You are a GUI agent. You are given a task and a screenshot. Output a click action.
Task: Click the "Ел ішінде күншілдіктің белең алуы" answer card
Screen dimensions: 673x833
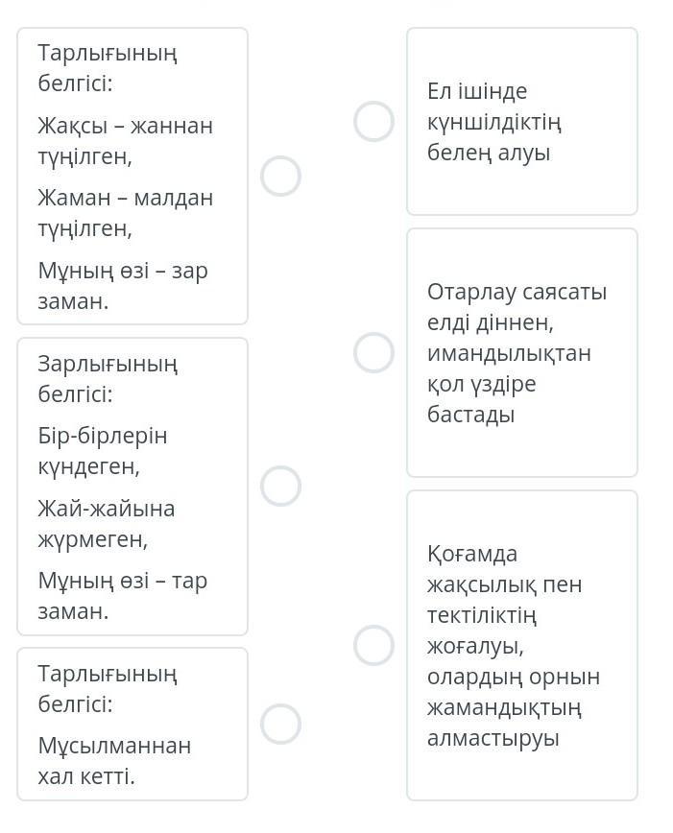click(x=521, y=122)
